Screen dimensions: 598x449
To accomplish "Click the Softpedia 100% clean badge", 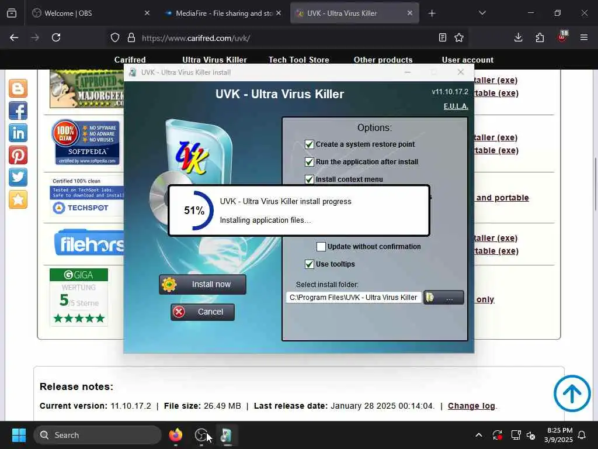I will [x=86, y=143].
